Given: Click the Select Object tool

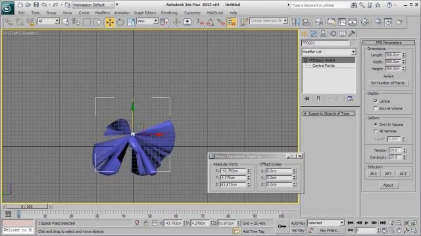Looking at the screenshot, I should click(x=65, y=22).
